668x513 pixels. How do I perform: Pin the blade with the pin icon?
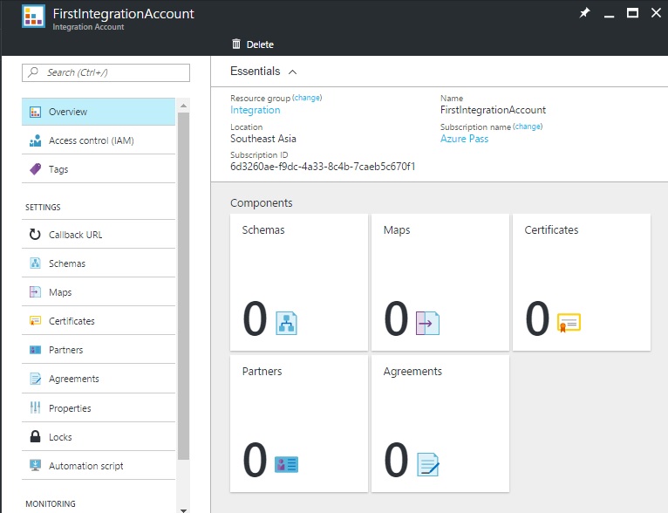click(x=585, y=14)
